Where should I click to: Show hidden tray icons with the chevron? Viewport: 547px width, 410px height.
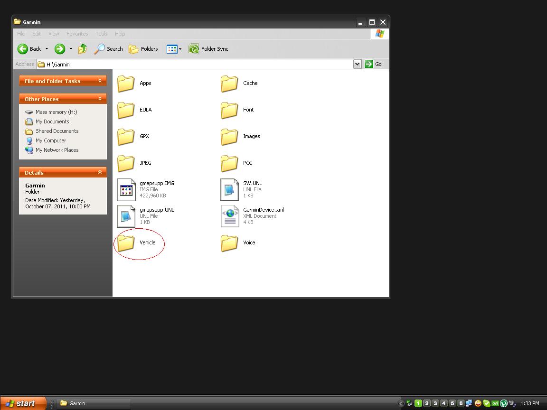coord(401,403)
